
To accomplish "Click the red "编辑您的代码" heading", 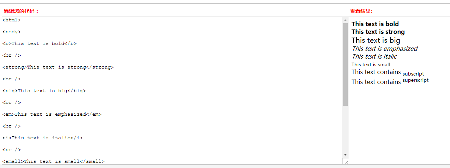I will pos(21,11).
